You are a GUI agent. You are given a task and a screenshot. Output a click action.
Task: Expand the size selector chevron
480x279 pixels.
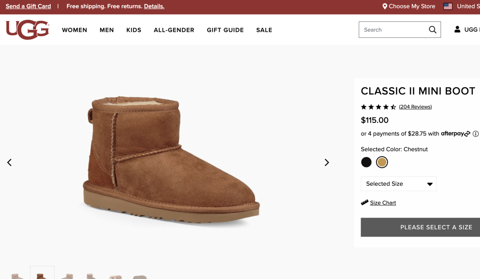[x=430, y=183]
